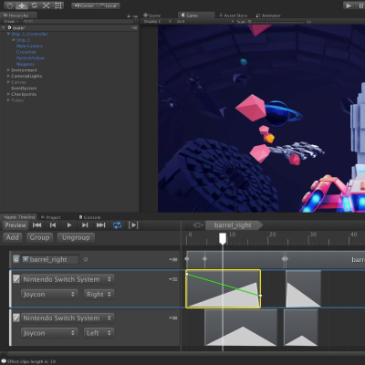Select Crosshair in the Hierarchy
This screenshot has height=365, width=365.
pyautogui.click(x=26, y=52)
